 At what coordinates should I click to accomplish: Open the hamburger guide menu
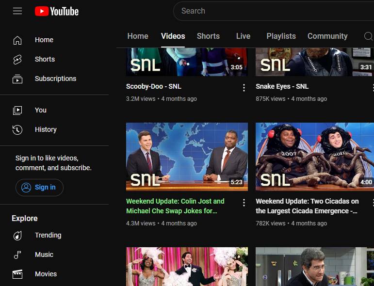17,11
